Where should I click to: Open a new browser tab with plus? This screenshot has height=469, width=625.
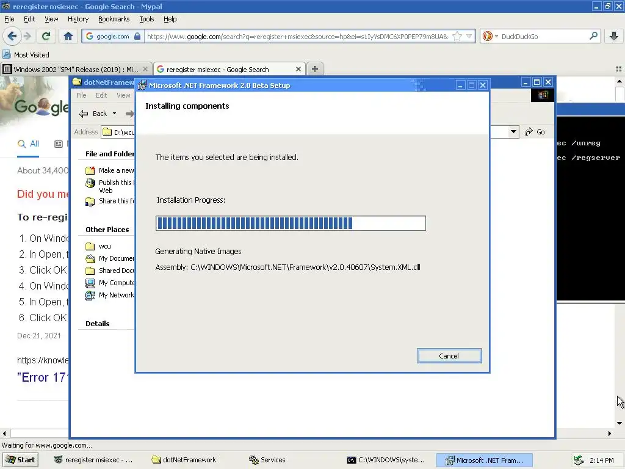tap(314, 69)
